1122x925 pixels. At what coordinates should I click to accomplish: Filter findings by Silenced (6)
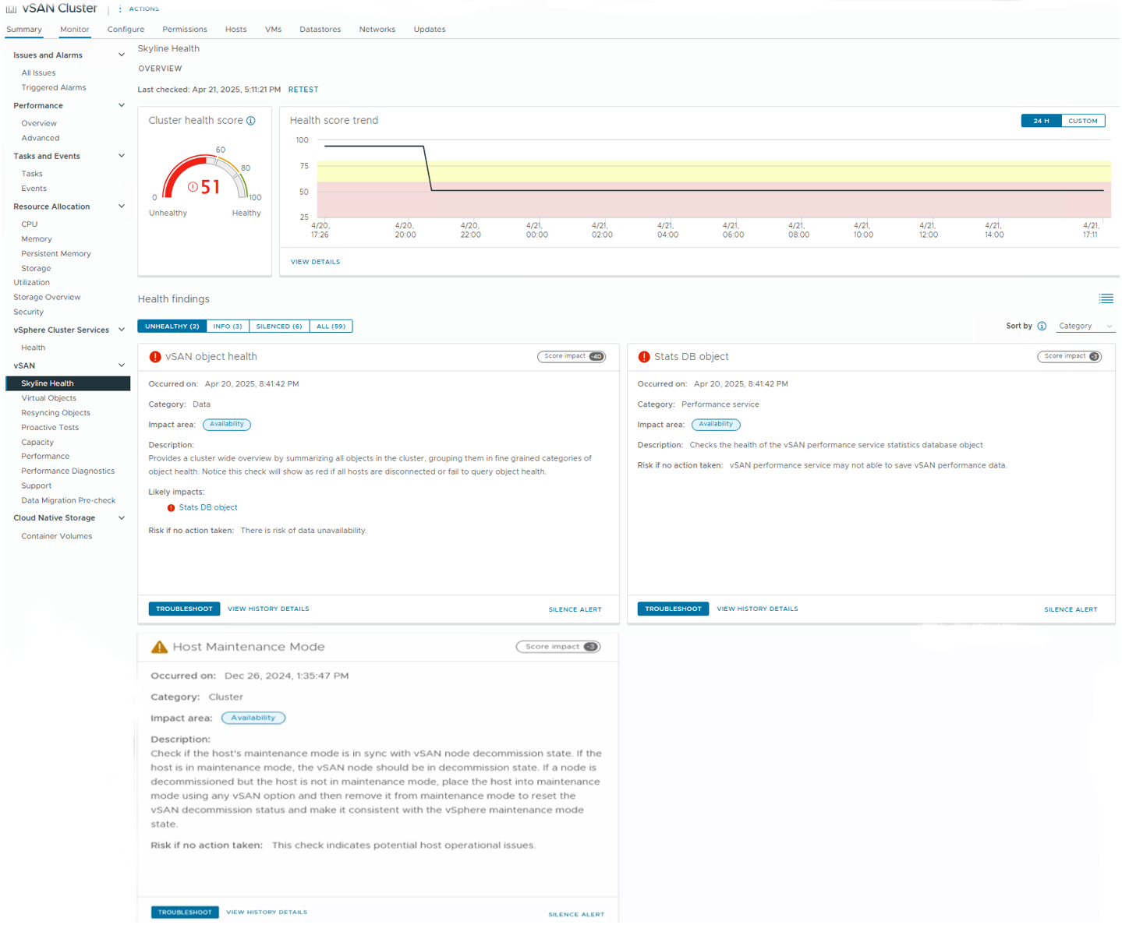279,327
